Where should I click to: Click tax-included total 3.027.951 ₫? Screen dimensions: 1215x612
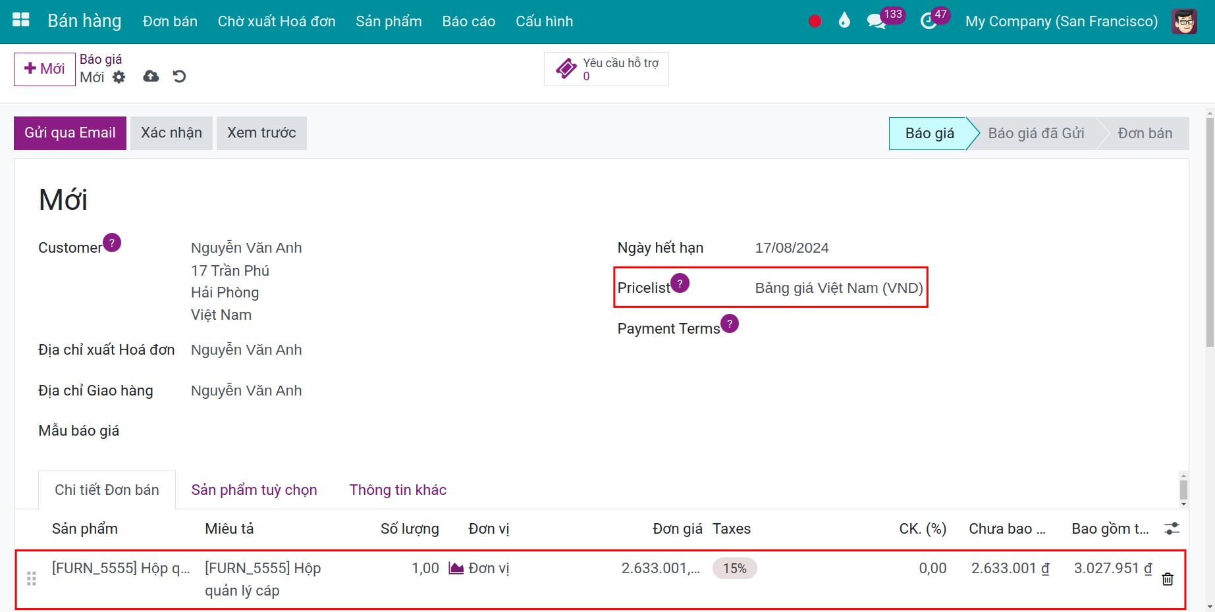pos(1112,568)
